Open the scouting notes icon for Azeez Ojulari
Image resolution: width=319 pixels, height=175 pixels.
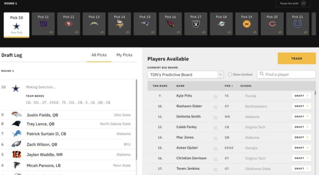(x=216, y=149)
